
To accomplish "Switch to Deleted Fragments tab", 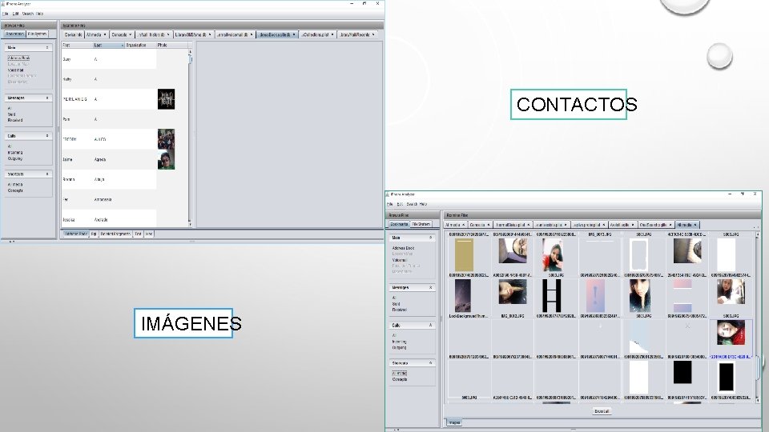I will pos(115,234).
